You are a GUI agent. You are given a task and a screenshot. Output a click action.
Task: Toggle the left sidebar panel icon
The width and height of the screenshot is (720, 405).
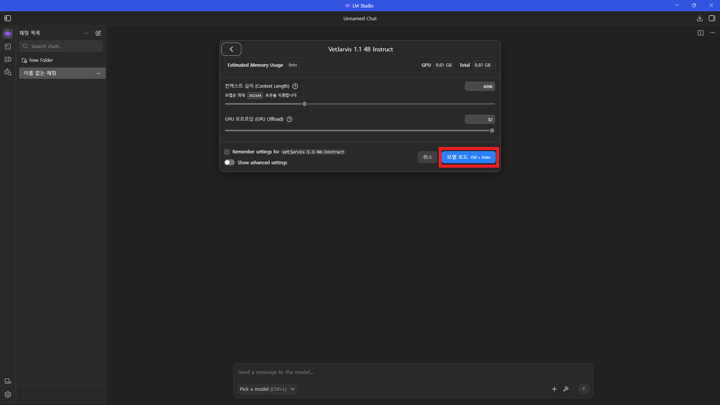tap(7, 18)
